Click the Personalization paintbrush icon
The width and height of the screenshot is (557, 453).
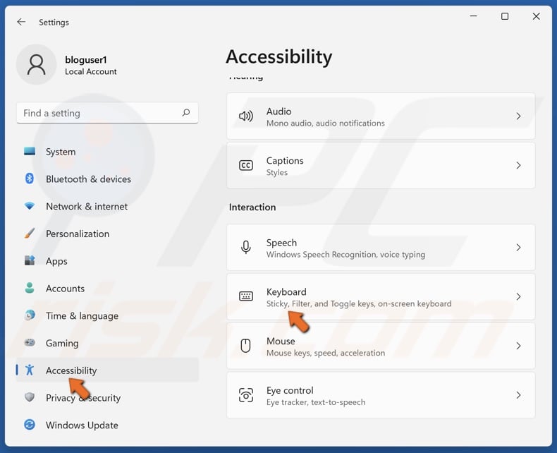tap(30, 234)
